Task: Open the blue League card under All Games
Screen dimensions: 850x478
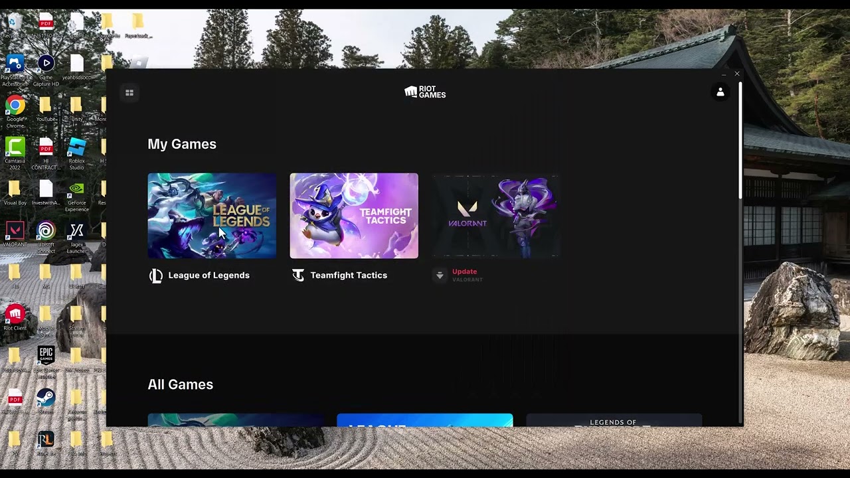Action: (425, 420)
